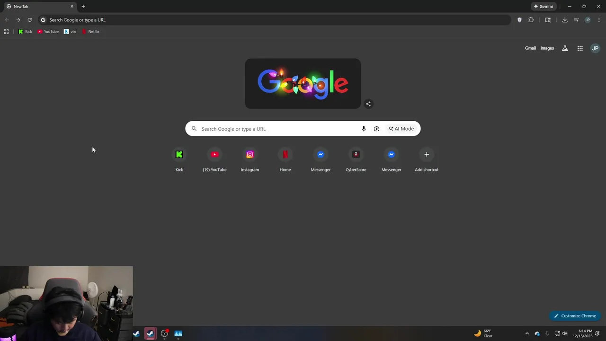Start voice search with the microphone icon
Viewport: 606px width, 341px height.
(x=364, y=129)
